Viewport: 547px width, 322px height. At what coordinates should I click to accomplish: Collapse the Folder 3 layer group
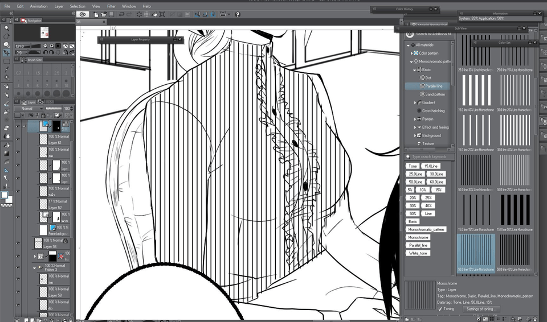click(x=33, y=267)
